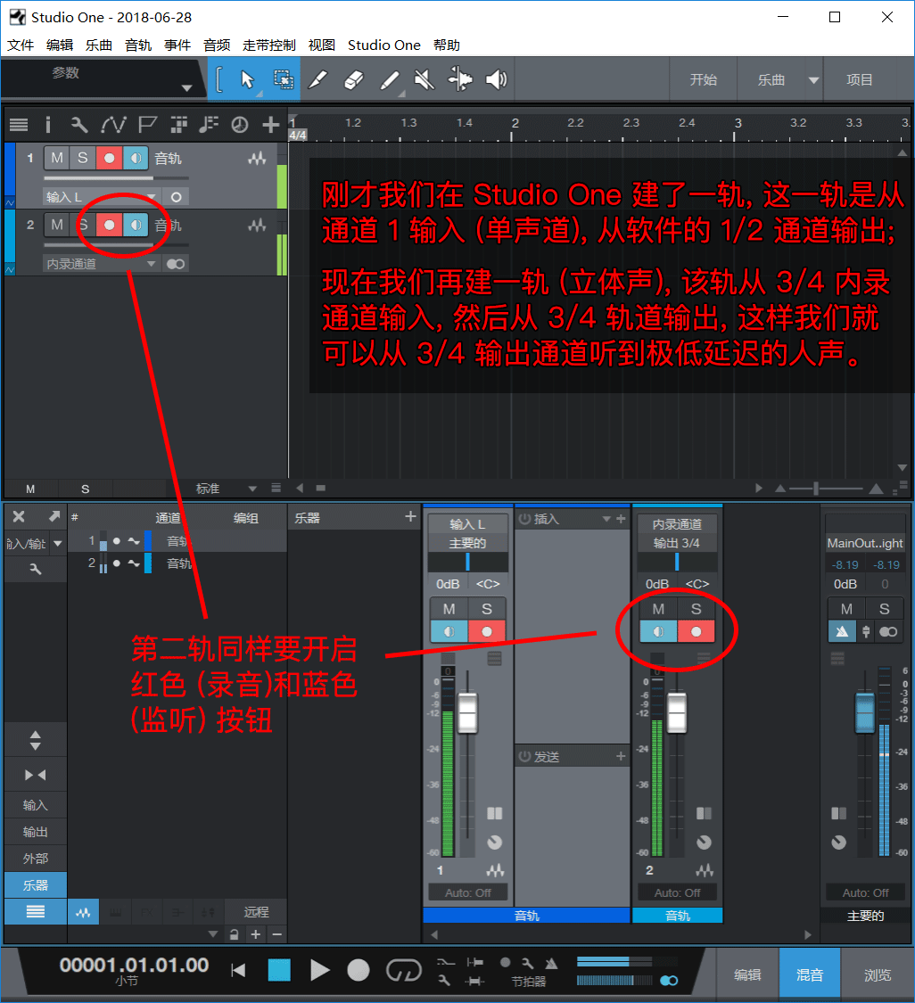The image size is (915, 1003).
Task: Adjust mixer channel 2 volume fader
Action: tap(677, 712)
